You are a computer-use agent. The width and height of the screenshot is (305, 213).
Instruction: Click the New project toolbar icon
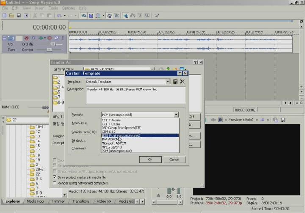tap(4, 15)
